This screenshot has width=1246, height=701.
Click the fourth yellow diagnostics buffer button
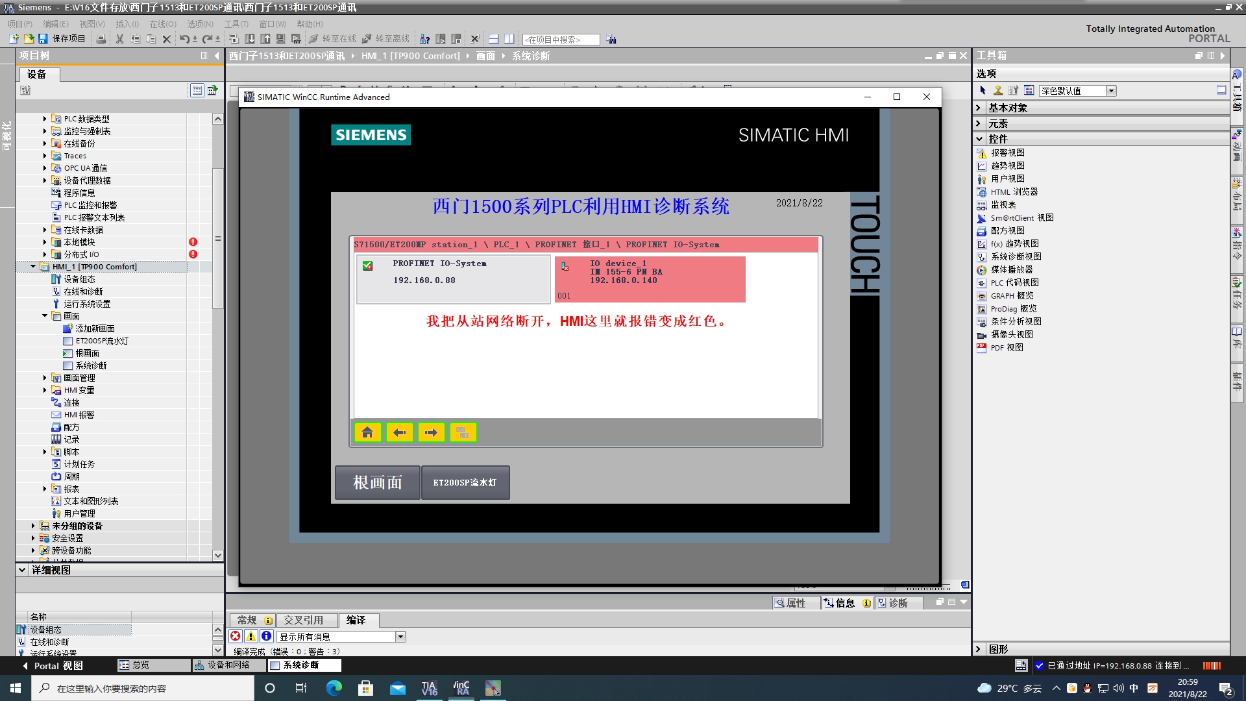pos(463,432)
